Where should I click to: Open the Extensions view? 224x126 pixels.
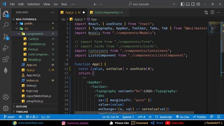click(x=6, y=59)
